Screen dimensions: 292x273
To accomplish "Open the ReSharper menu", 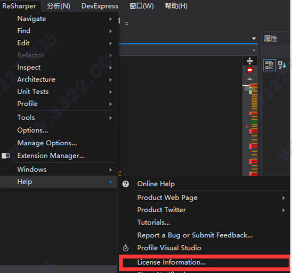I will (x=19, y=6).
